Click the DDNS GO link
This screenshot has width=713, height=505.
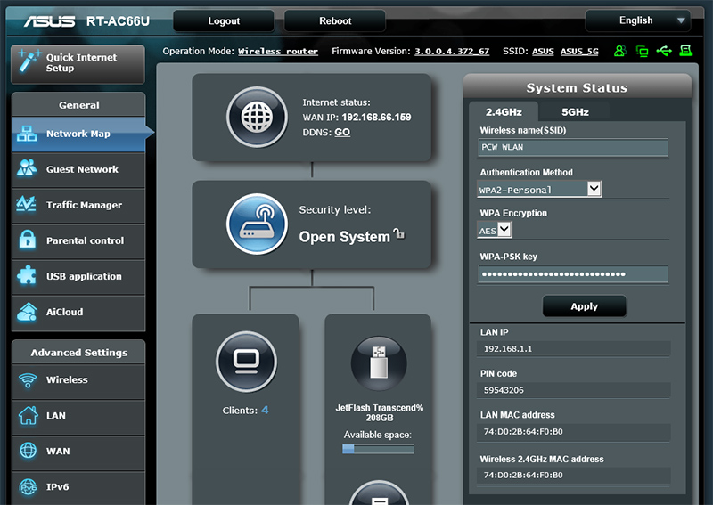click(x=342, y=132)
